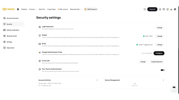Screen dimensions: 179x100
Task: Open Account Activity chevron arrow
Action: click(97, 80)
